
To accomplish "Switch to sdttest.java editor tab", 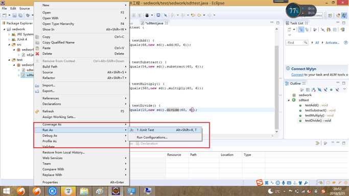I will point(154,23).
